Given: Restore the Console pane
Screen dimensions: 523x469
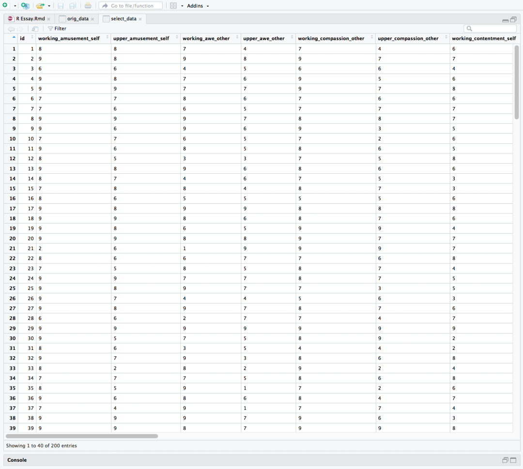Looking at the screenshot, I should pyautogui.click(x=505, y=460).
